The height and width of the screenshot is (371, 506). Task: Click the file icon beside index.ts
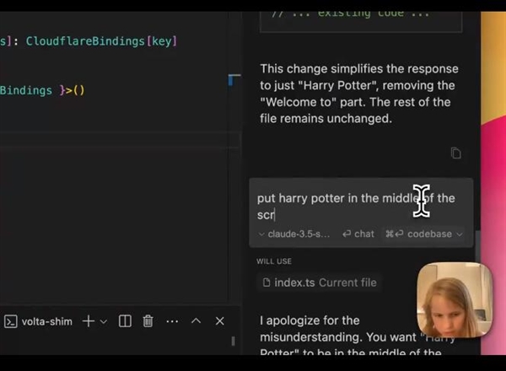[266, 282]
